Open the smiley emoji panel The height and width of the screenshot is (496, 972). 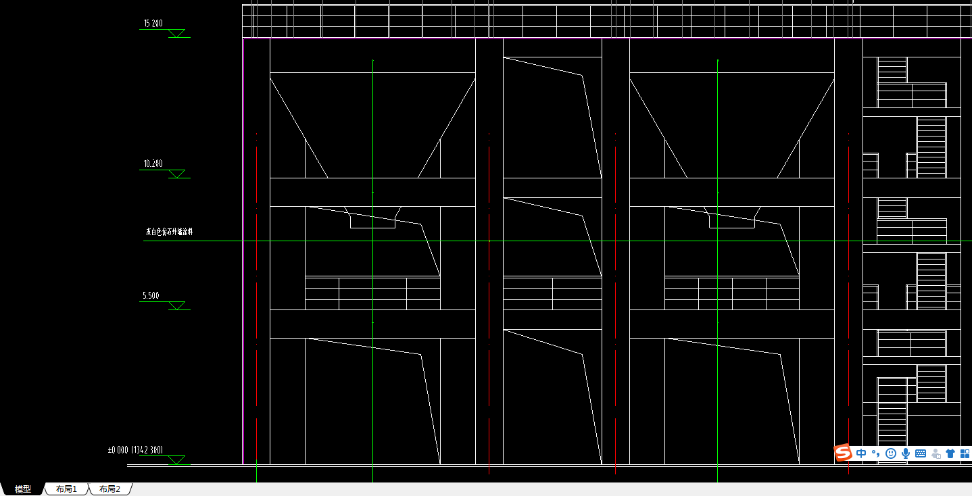(891, 453)
